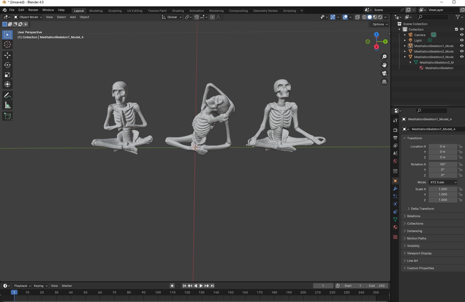The image size is (465, 302).
Task: Open the Physics properties tab
Action: point(395,204)
